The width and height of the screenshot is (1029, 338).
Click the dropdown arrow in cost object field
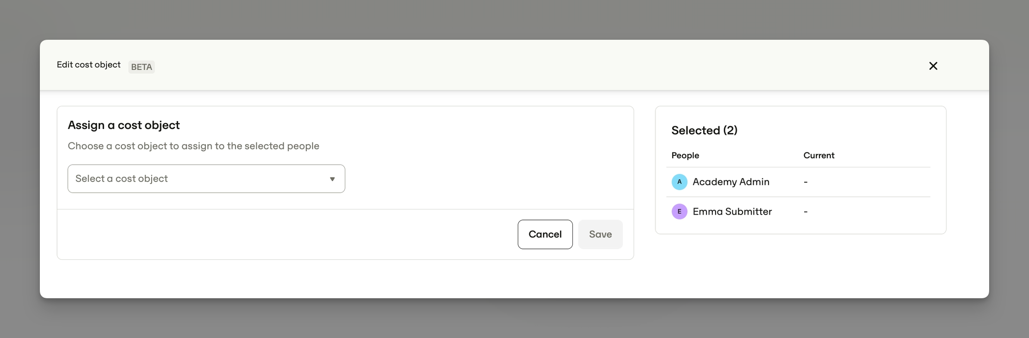(x=332, y=179)
